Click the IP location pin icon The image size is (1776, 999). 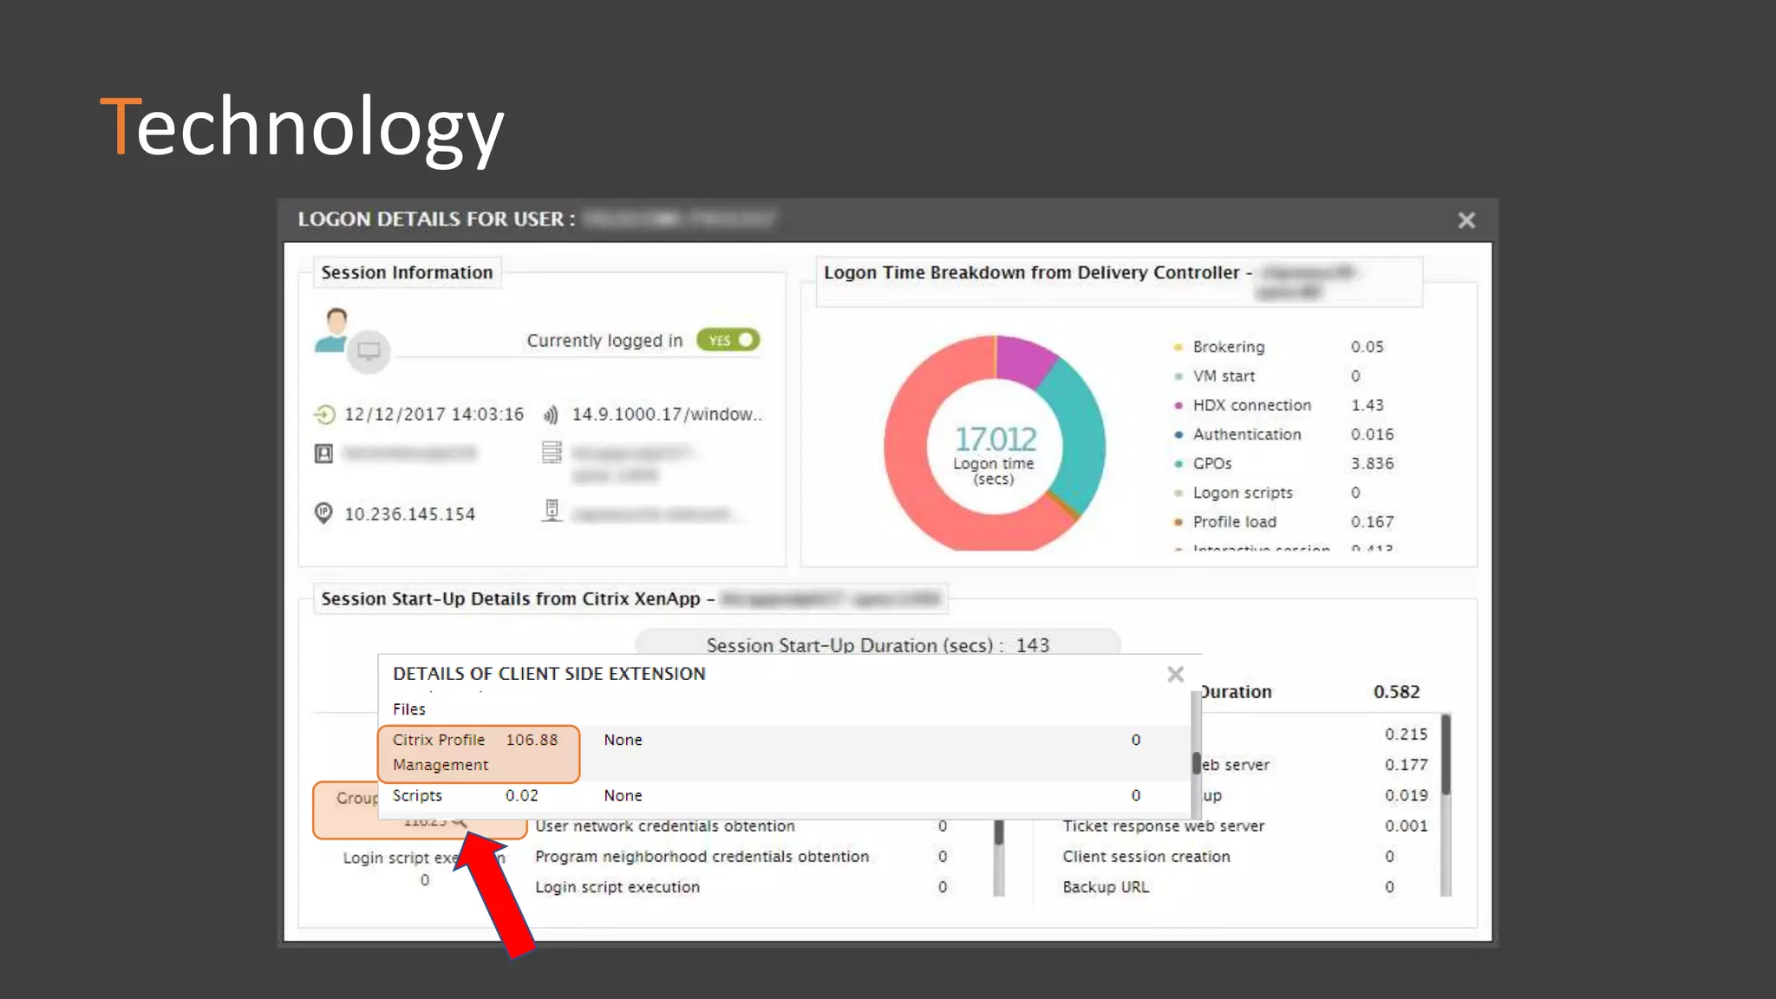tap(323, 513)
